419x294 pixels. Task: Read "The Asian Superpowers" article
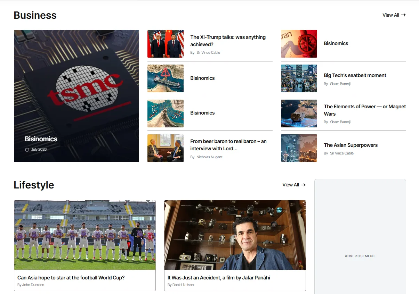click(350, 145)
